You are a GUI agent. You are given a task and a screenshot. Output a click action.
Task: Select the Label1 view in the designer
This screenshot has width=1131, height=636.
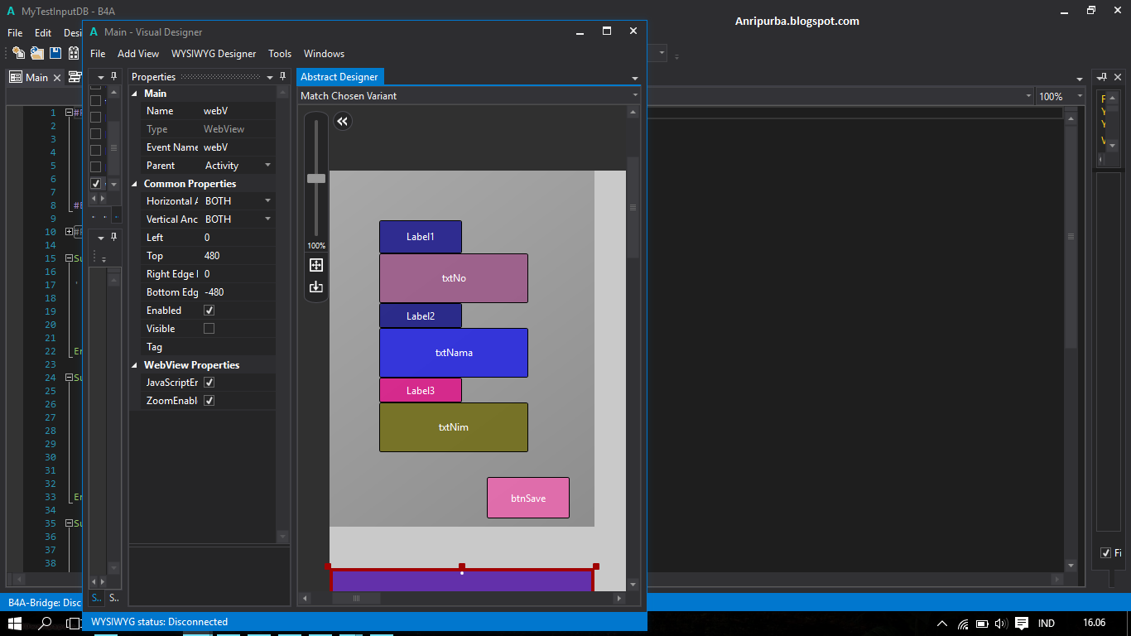(x=421, y=237)
